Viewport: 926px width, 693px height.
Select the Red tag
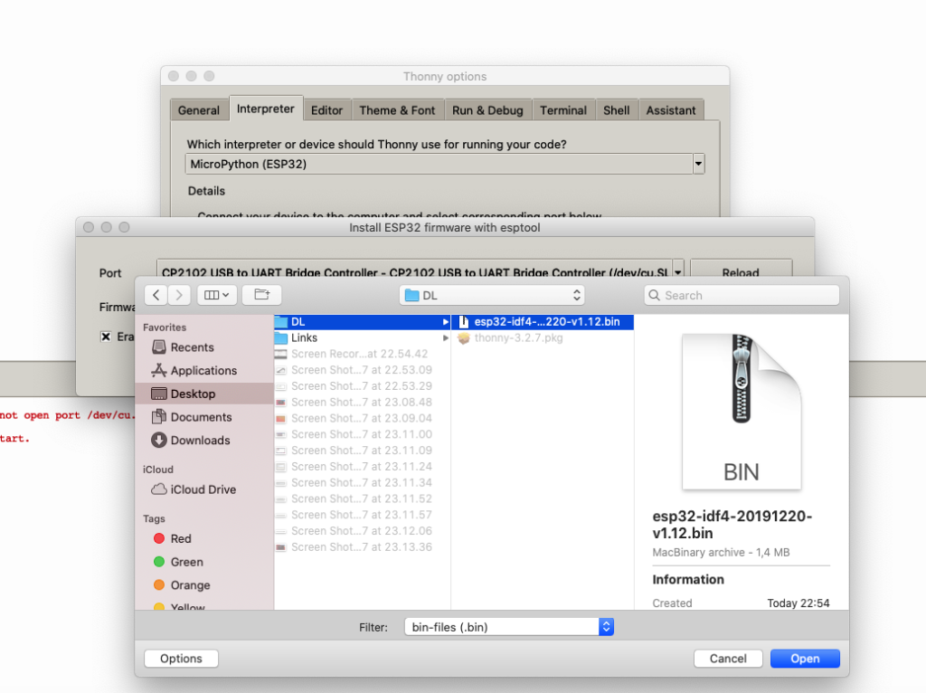click(173, 539)
